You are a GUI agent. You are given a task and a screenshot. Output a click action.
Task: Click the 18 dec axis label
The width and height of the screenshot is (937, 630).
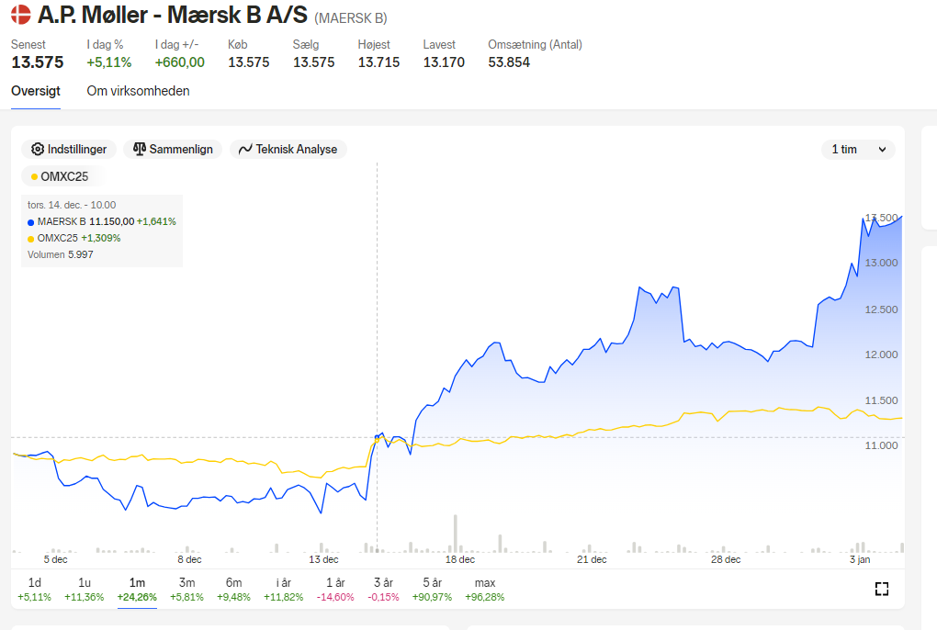(x=460, y=559)
